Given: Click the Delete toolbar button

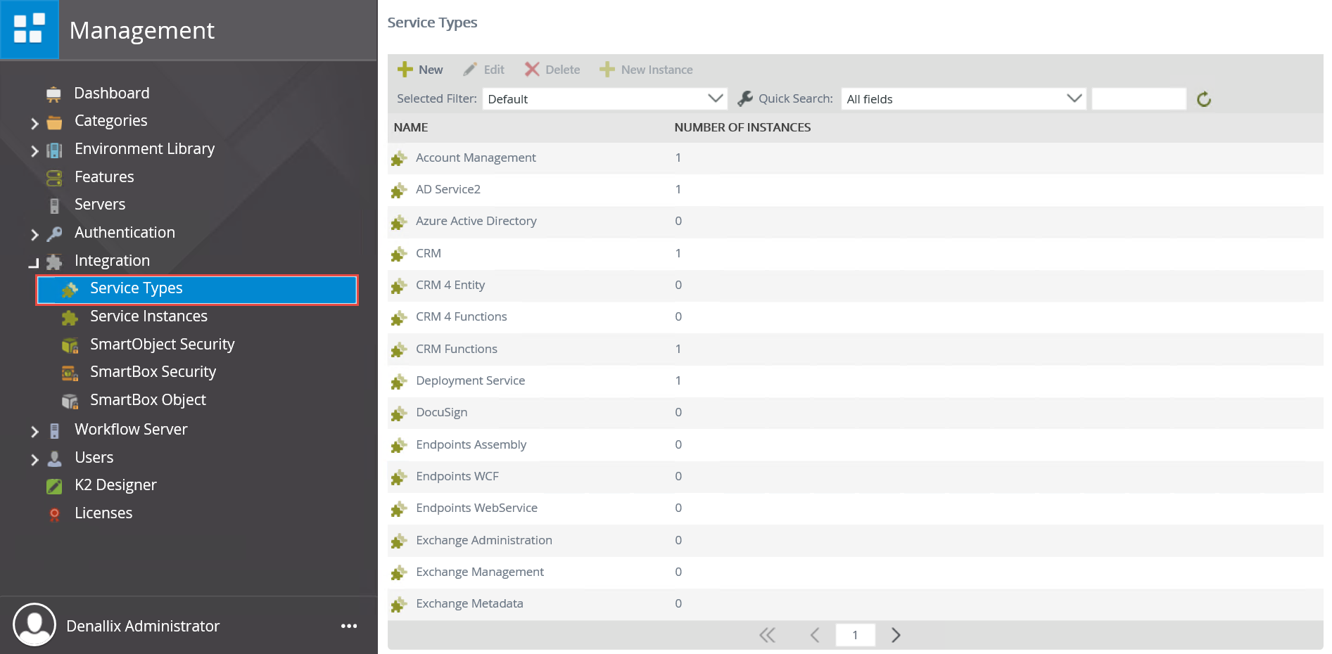Looking at the screenshot, I should click(552, 70).
